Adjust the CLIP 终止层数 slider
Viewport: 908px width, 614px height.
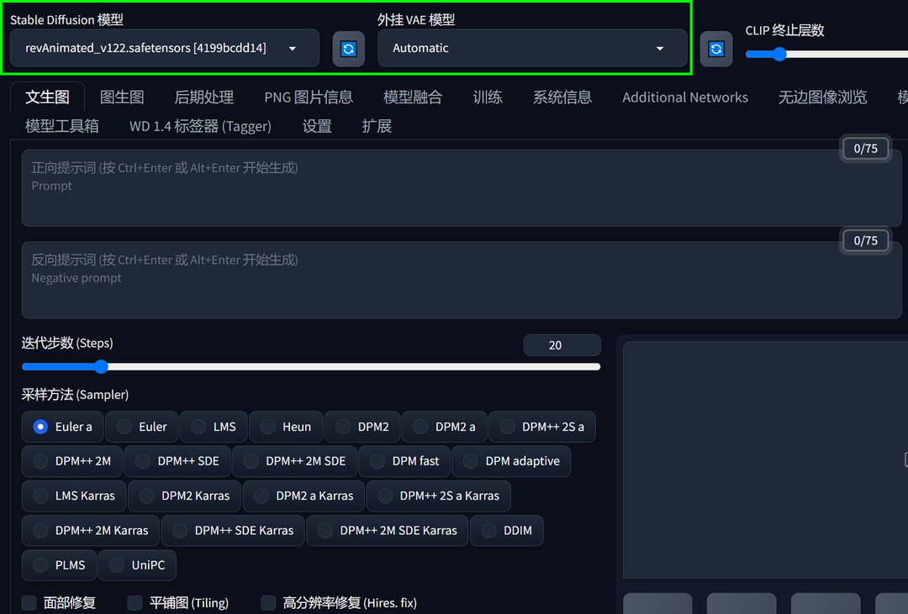[x=778, y=55]
